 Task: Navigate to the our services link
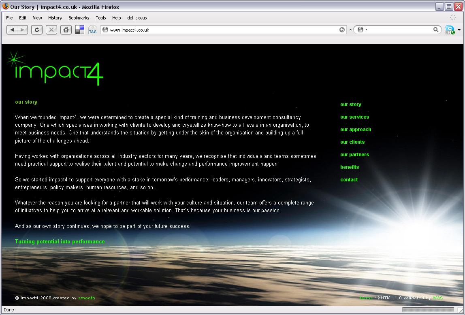tap(354, 117)
